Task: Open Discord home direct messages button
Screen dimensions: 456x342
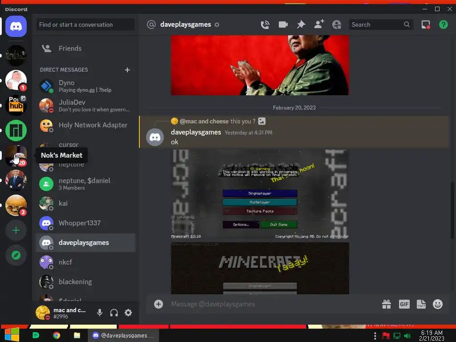Action: coord(16,26)
